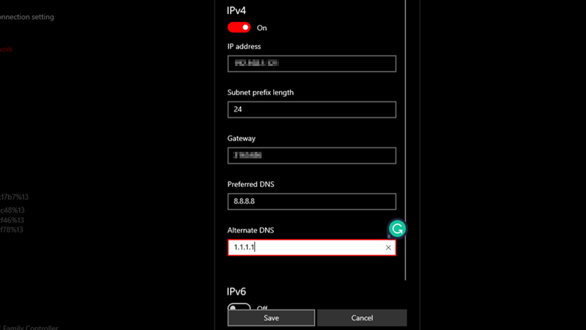Click the address line ending in c48%13
This screenshot has width=586, height=330.
pos(12,208)
